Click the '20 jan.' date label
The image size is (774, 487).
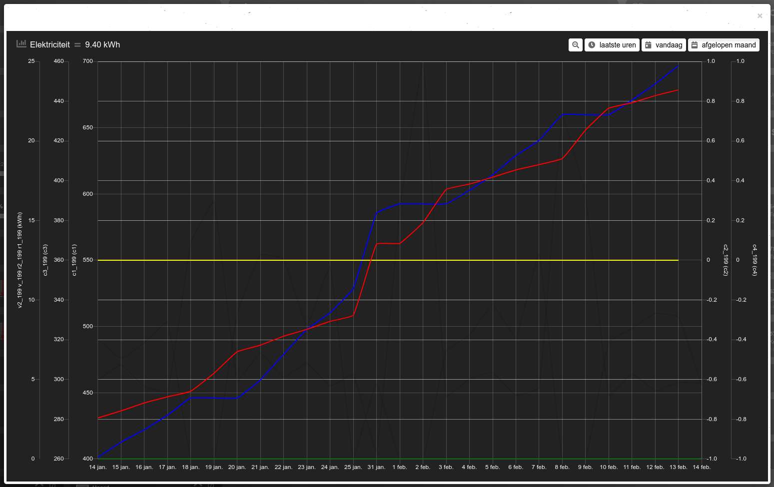[x=237, y=468]
